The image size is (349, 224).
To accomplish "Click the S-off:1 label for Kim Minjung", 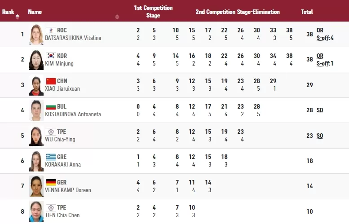I will click(324, 63).
